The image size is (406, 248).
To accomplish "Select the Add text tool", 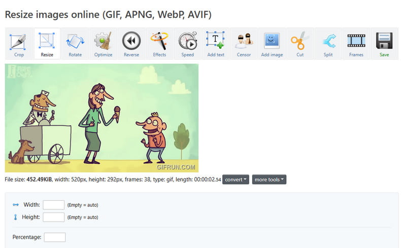I will (x=216, y=44).
